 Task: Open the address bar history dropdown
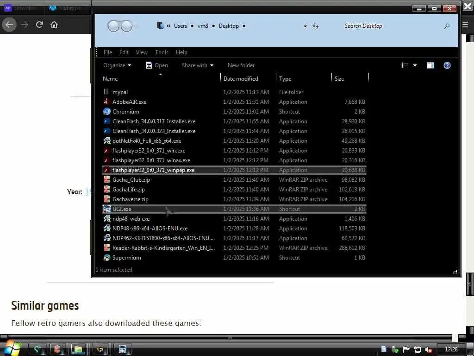pos(305,26)
